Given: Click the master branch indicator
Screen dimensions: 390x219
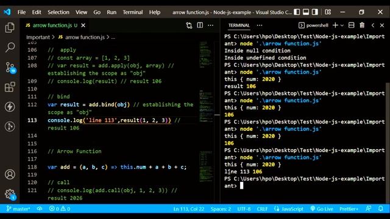Looking at the screenshot, I should click(x=18, y=209).
